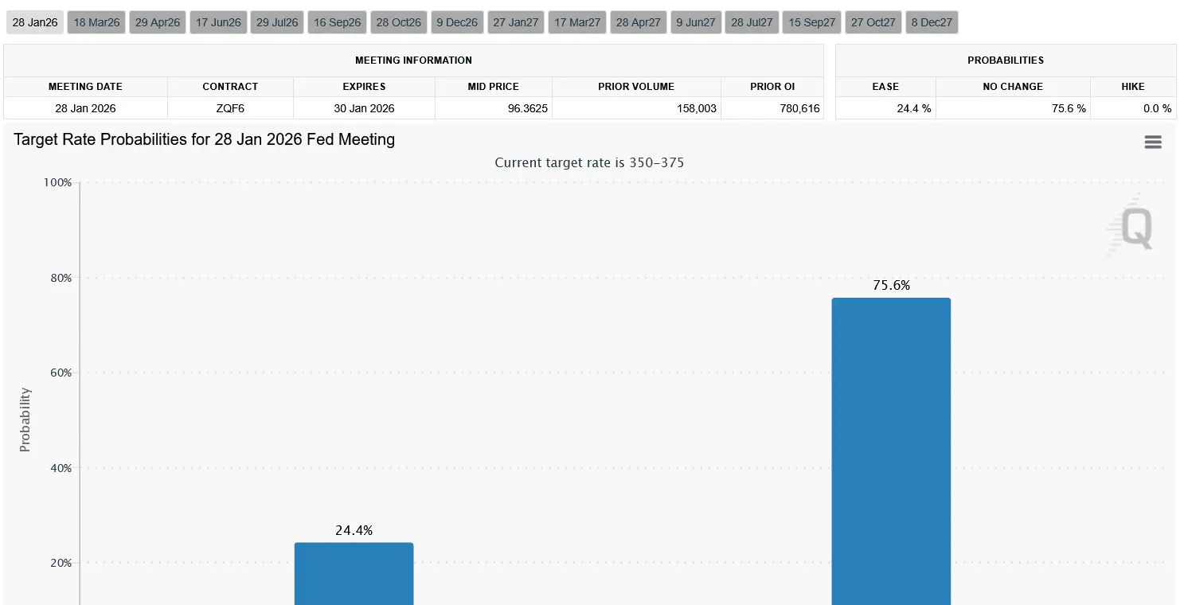Open the 29 Apr26 meeting tab
1188x605 pixels.
[x=157, y=21]
